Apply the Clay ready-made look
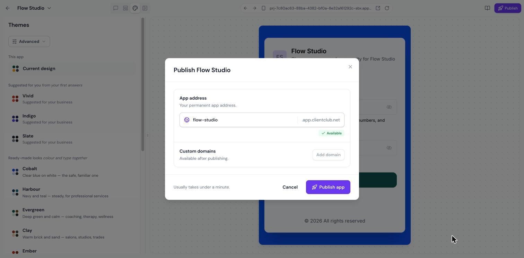 tap(72, 233)
